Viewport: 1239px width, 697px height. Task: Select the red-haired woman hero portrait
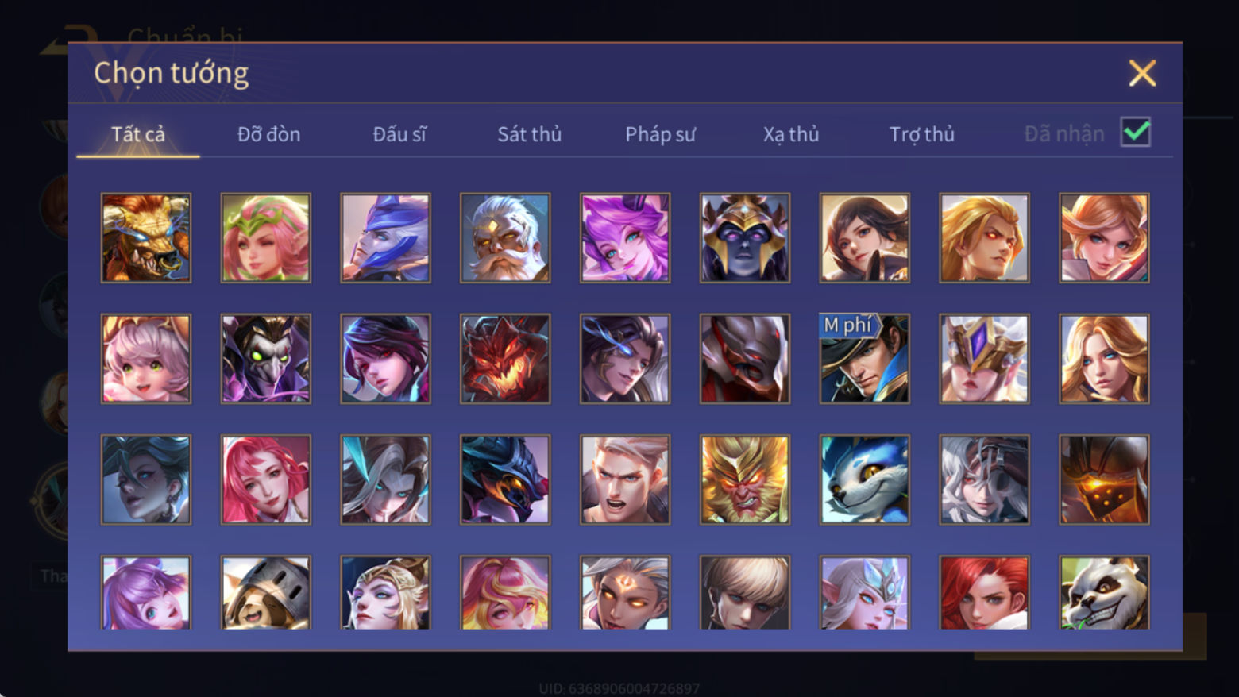(984, 592)
